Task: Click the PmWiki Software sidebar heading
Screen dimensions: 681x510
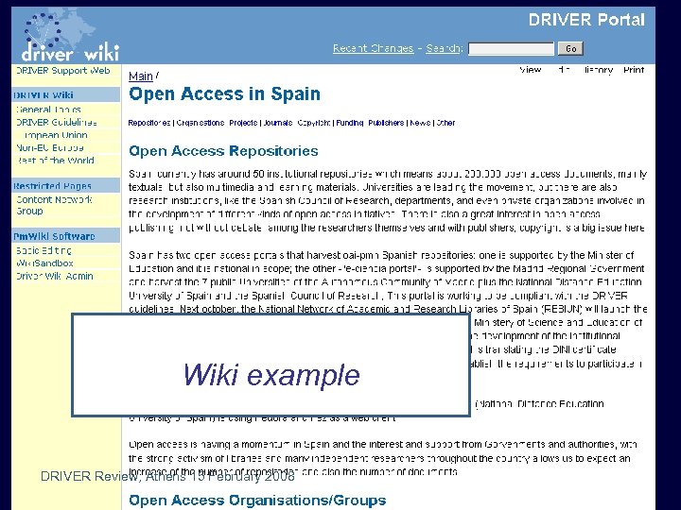Action: 54,236
